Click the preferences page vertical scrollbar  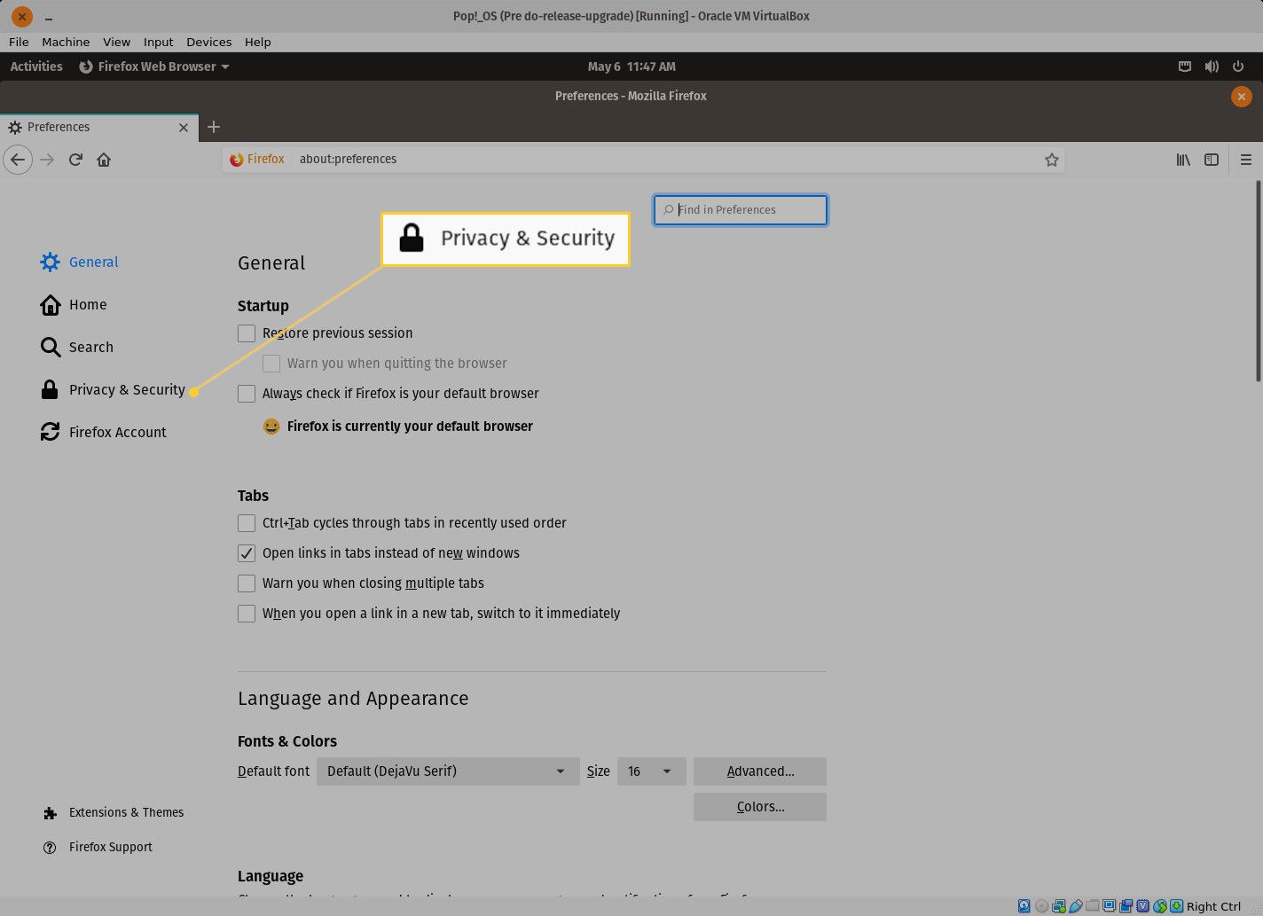click(x=1258, y=280)
